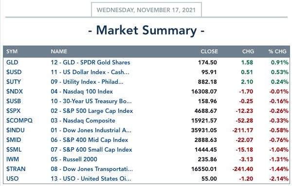
Task: Click the $COMPQ ticker symbol
Action: coord(19,121)
